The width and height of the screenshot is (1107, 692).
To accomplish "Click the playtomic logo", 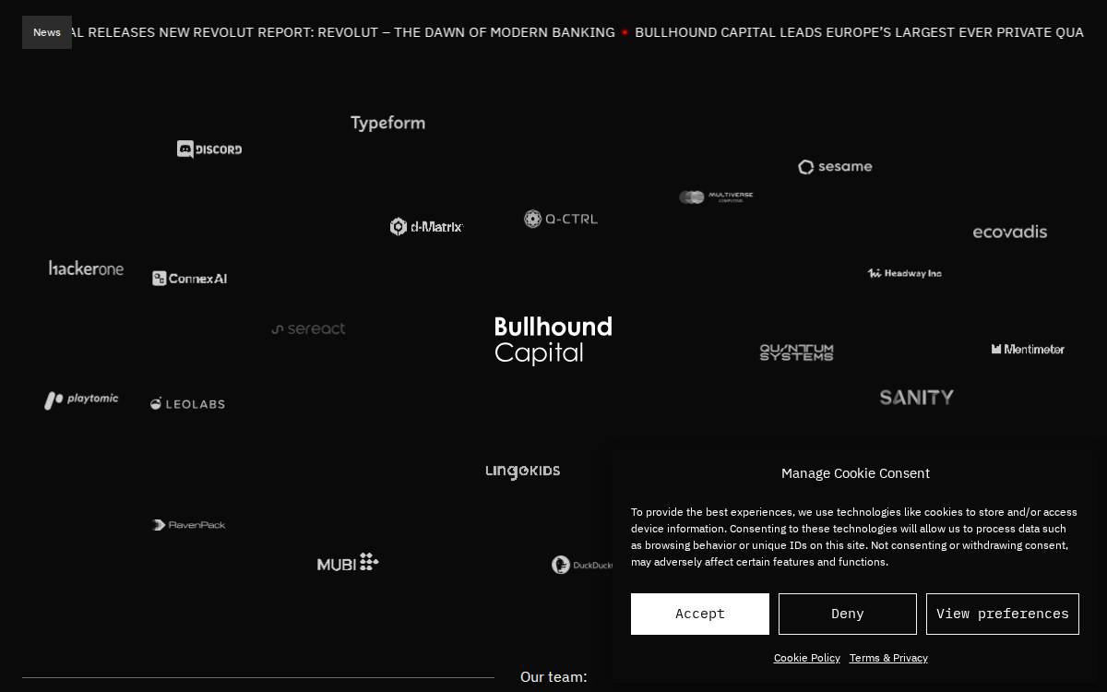I will (x=81, y=400).
